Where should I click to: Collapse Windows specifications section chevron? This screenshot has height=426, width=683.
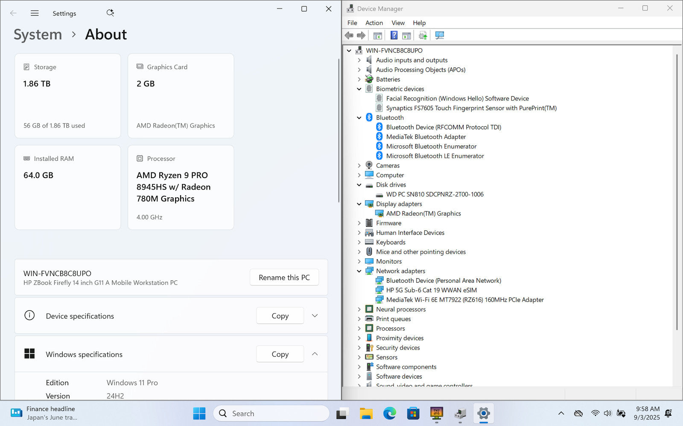(315, 354)
